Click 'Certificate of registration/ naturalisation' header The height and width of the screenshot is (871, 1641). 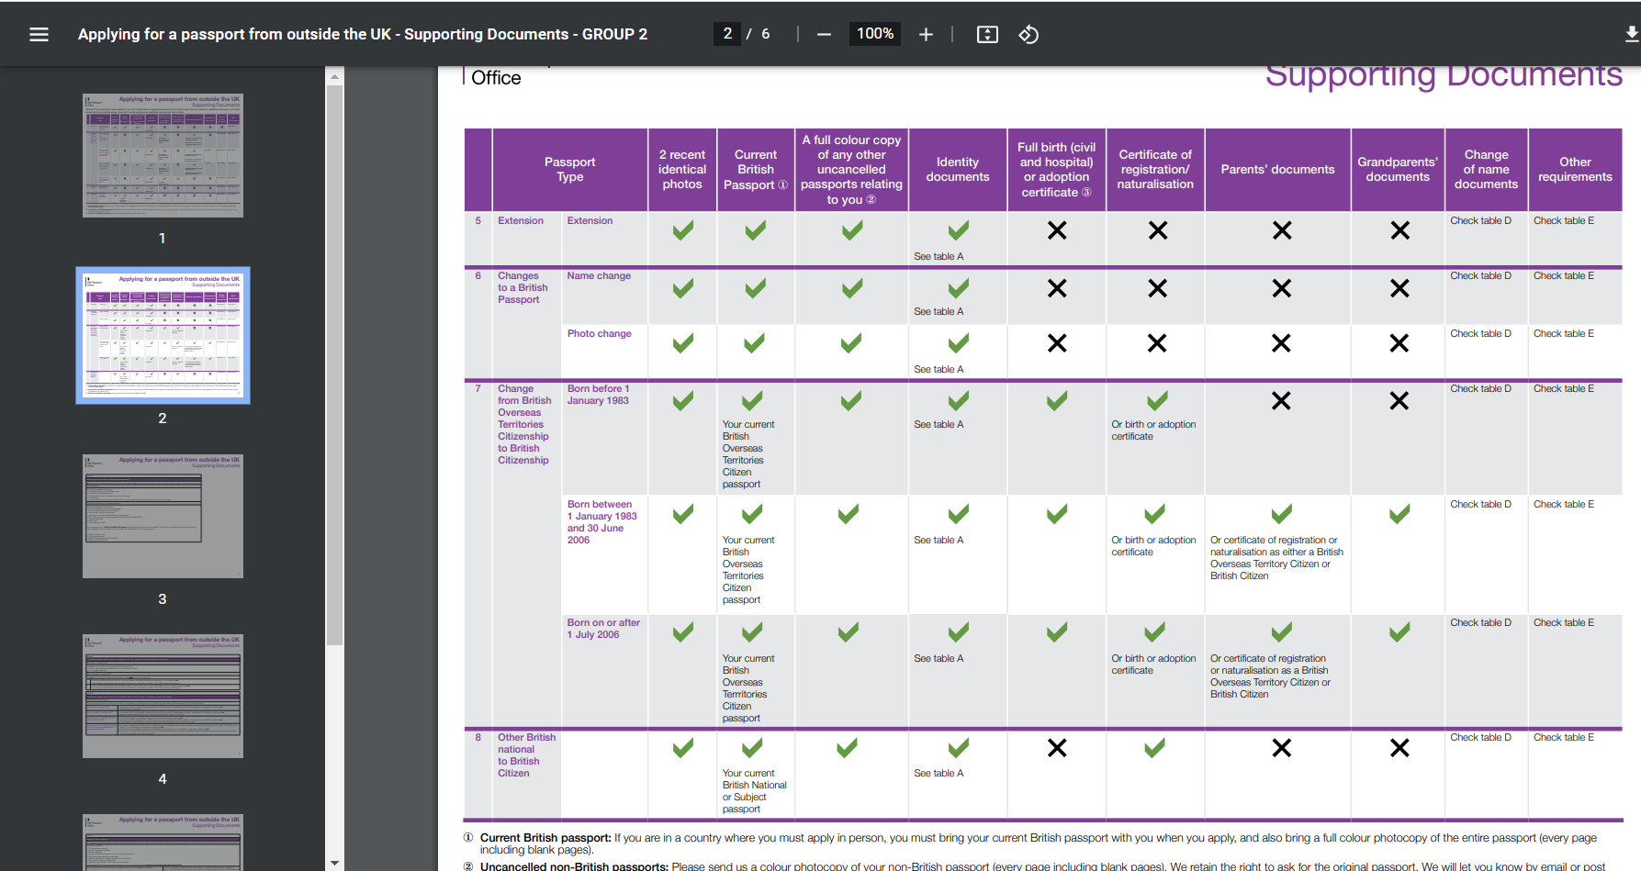1155,169
